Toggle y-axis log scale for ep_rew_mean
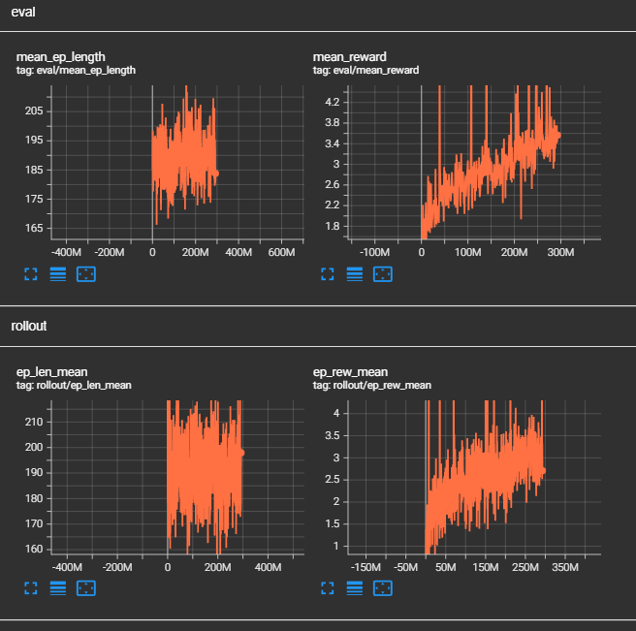The image size is (636, 631). (355, 587)
